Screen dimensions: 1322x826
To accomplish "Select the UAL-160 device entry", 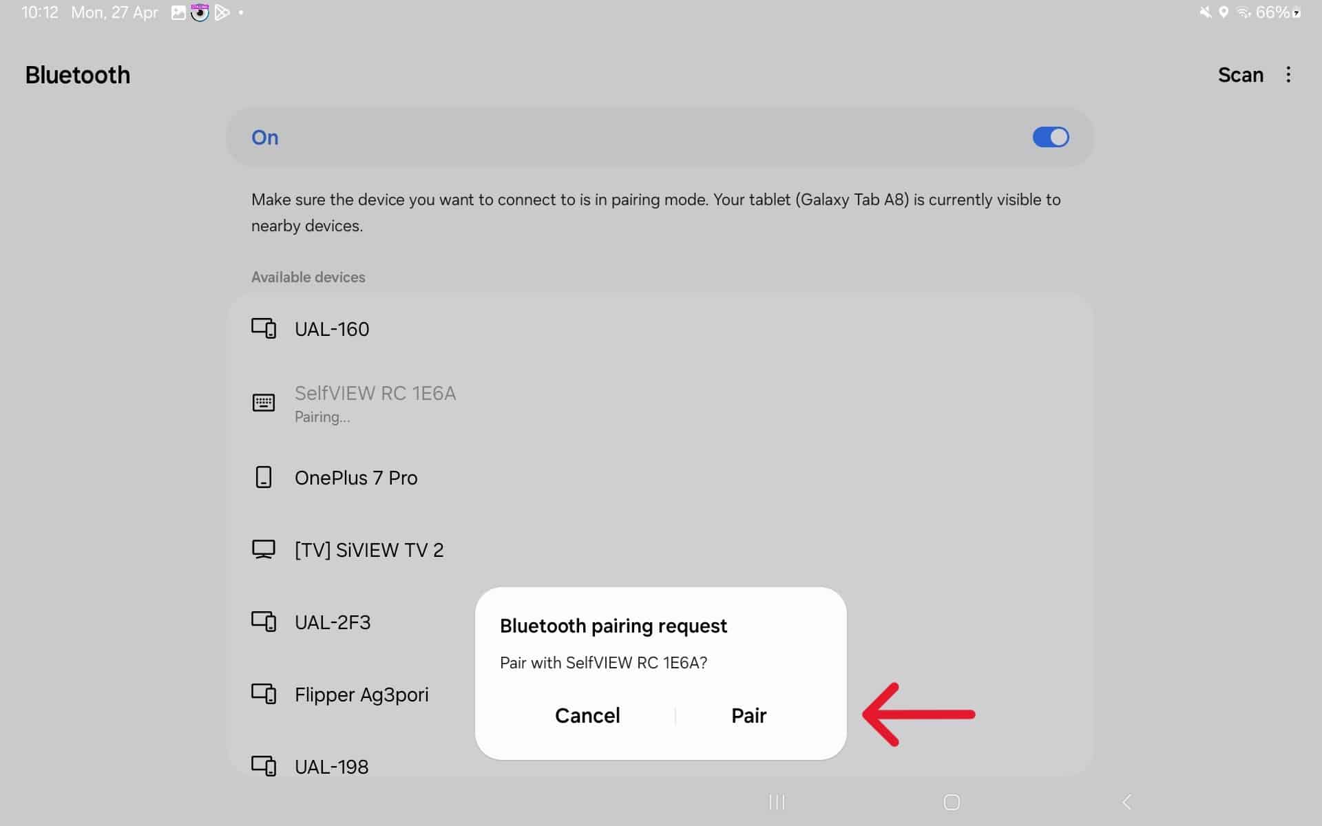I will [x=332, y=329].
